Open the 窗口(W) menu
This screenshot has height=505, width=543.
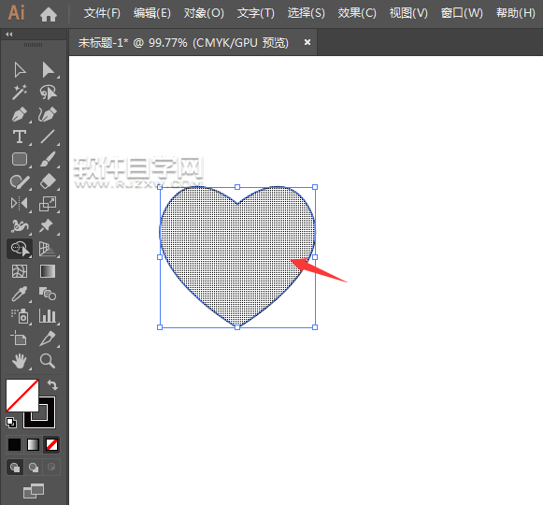point(462,13)
